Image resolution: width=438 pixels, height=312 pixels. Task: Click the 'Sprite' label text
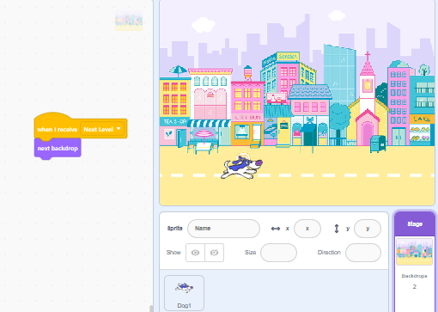(174, 229)
